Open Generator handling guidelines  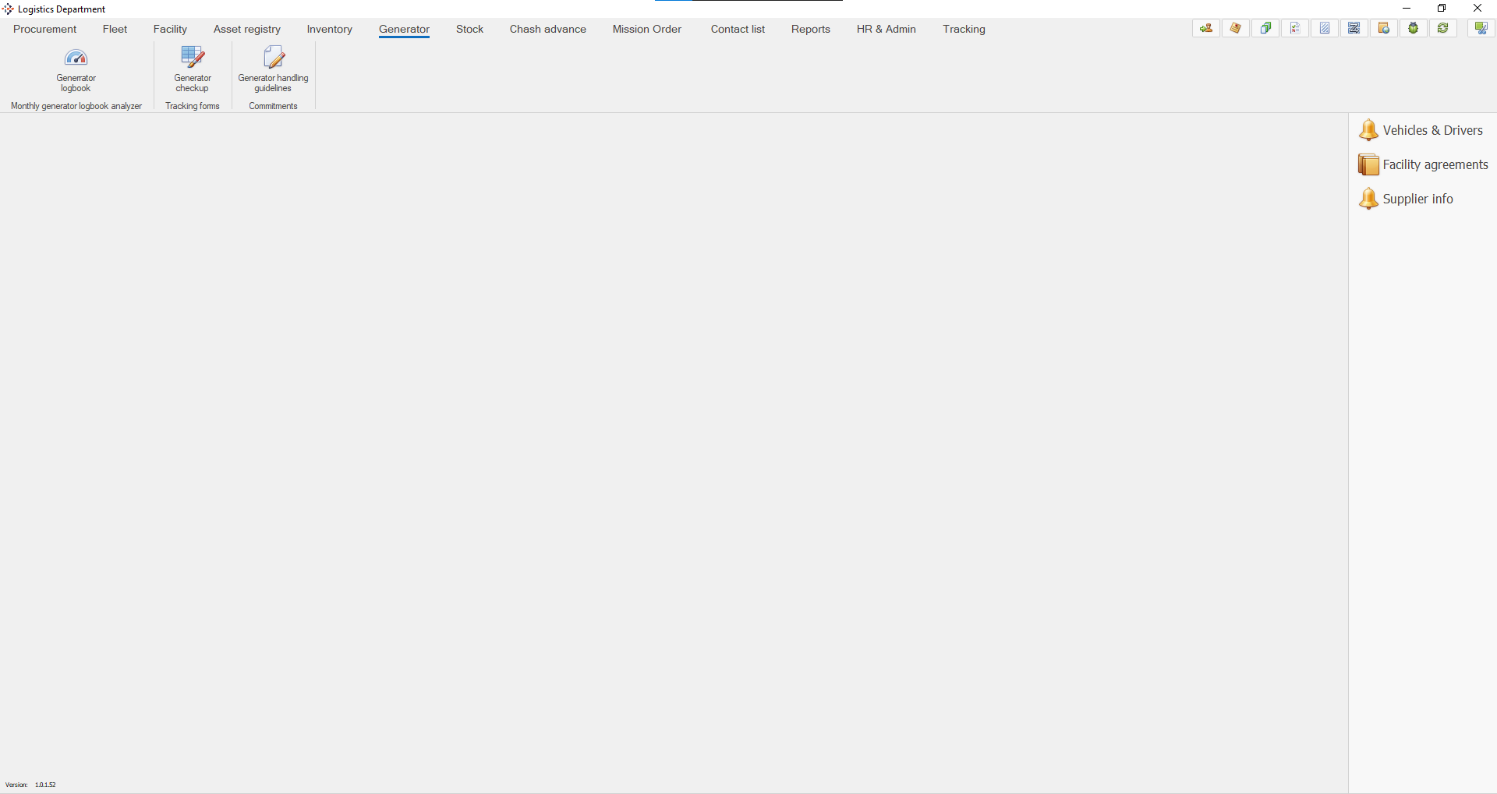click(x=273, y=58)
